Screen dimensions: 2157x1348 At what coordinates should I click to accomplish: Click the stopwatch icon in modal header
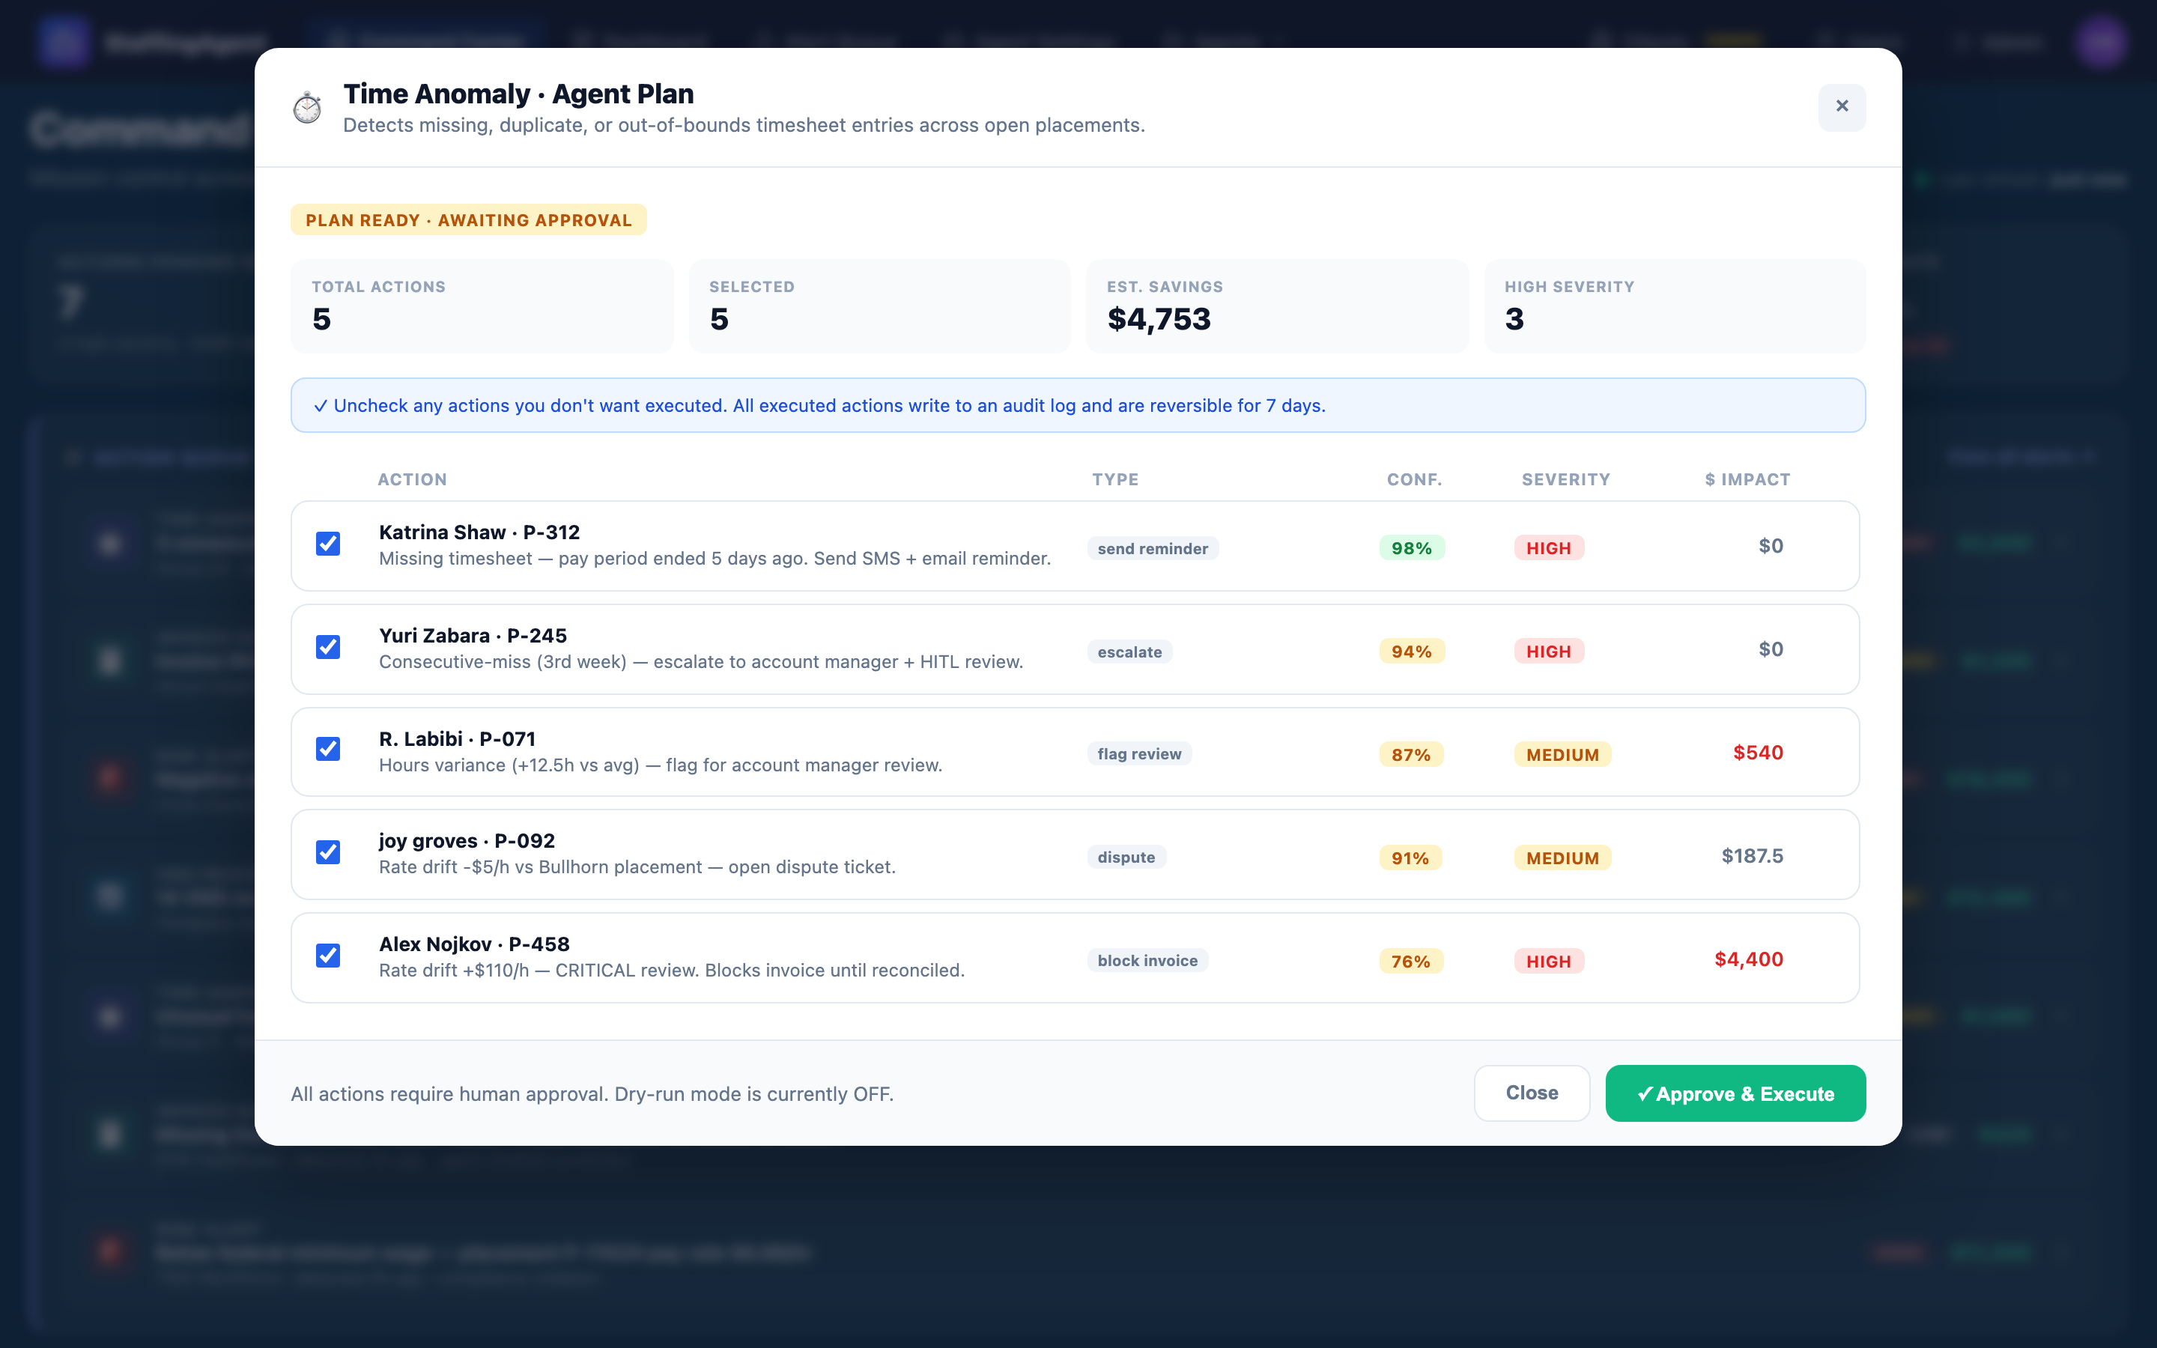pos(308,108)
